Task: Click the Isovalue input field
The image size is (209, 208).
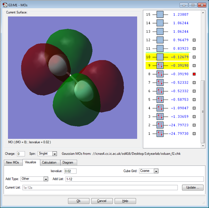Action: coord(70,171)
